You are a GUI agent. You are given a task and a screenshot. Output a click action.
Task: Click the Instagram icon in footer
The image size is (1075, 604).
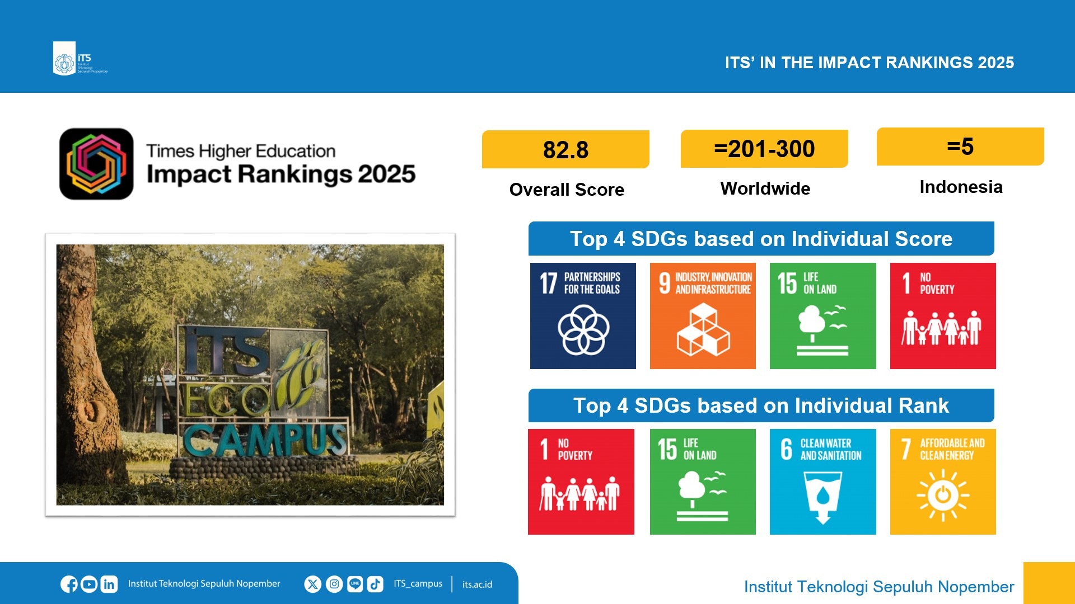(334, 584)
